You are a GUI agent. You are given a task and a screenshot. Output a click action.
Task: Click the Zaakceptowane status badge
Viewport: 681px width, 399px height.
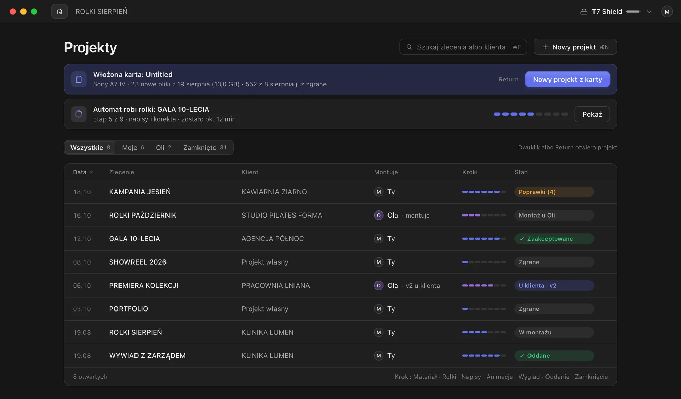pos(554,239)
